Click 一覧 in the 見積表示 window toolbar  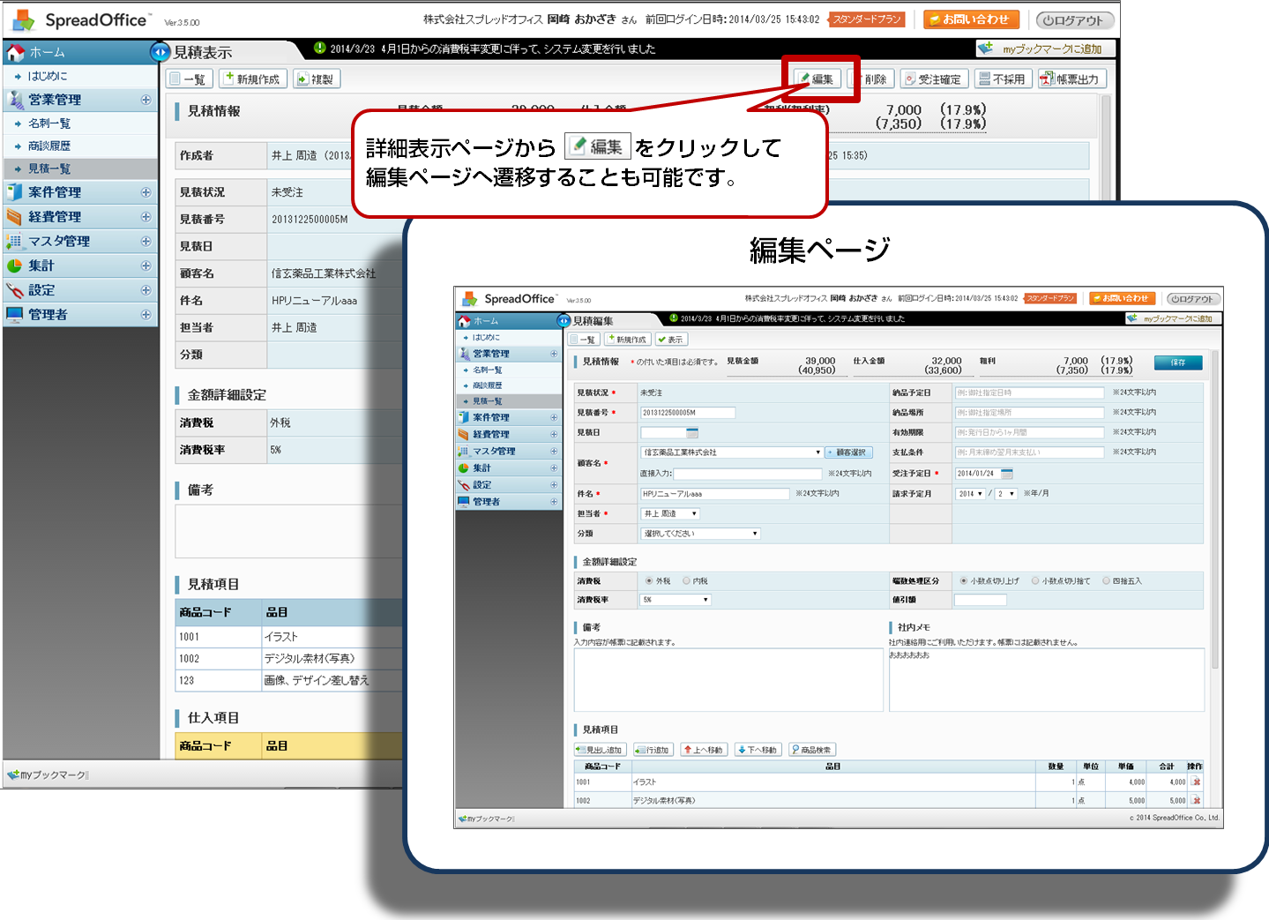click(188, 79)
